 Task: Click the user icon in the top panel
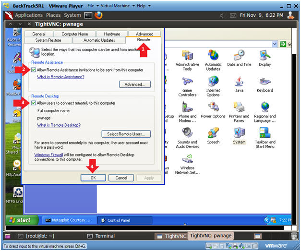(290, 15)
